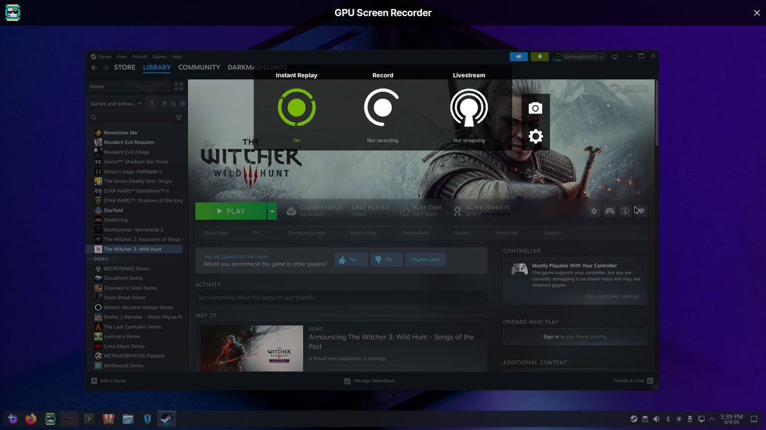Start recording with the Record button
766x430 pixels.
(x=382, y=107)
